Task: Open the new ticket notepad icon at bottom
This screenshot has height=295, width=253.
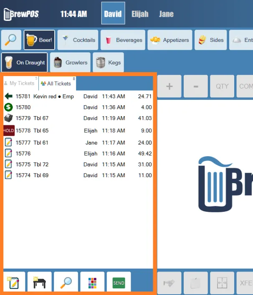Action: (13, 282)
